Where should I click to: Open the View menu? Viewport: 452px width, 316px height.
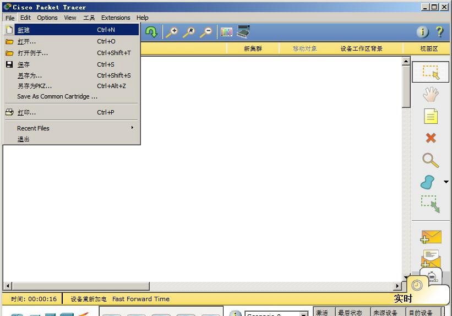[70, 18]
